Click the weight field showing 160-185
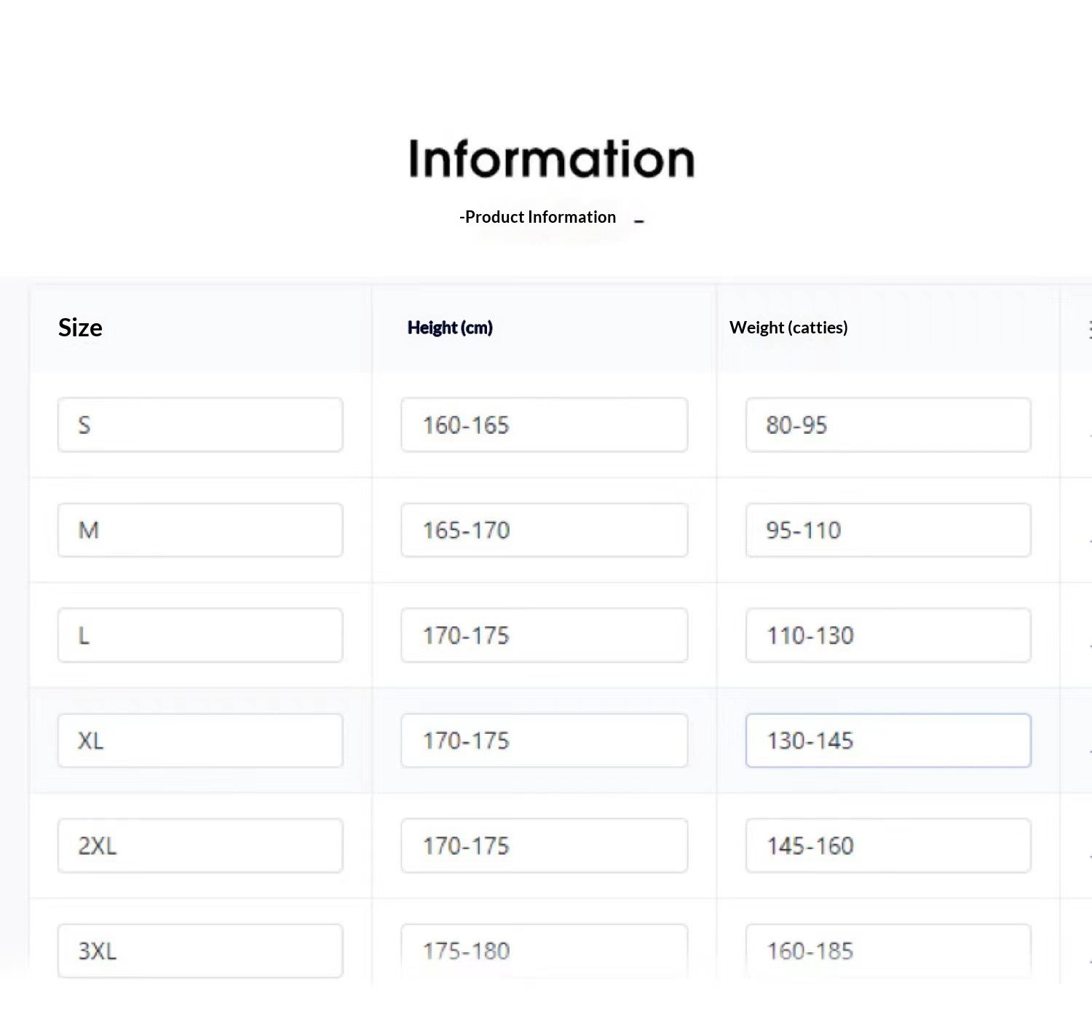The width and height of the screenshot is (1092, 1033). [888, 950]
